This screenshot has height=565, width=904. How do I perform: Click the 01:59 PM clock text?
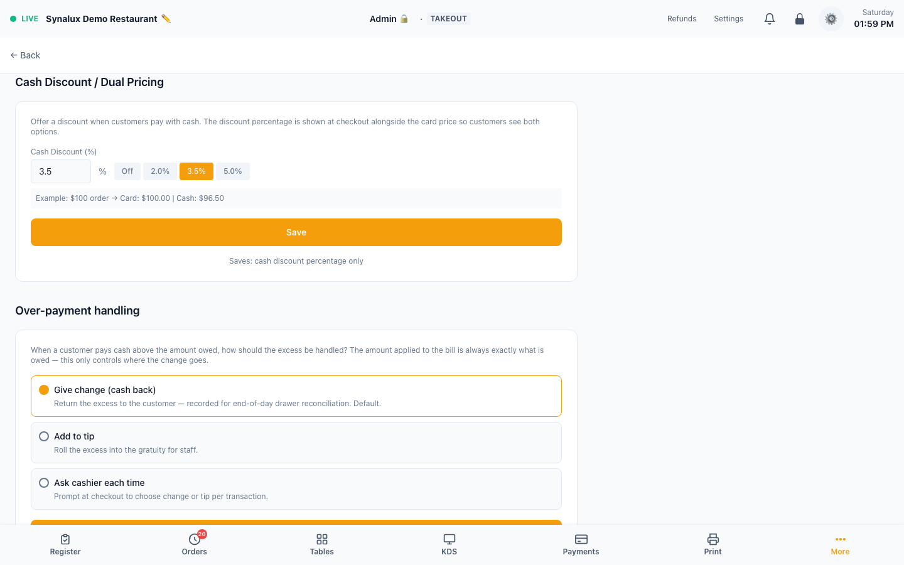pyautogui.click(x=874, y=24)
